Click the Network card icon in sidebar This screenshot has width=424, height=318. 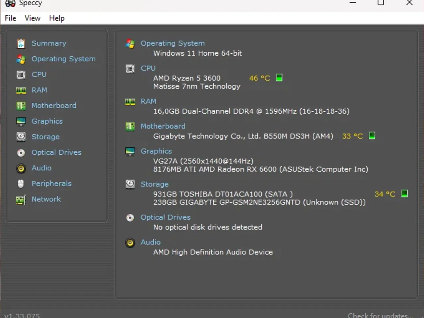(21, 200)
